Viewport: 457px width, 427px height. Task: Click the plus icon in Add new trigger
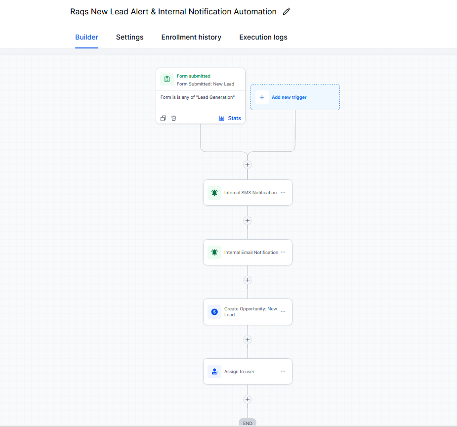coord(262,97)
